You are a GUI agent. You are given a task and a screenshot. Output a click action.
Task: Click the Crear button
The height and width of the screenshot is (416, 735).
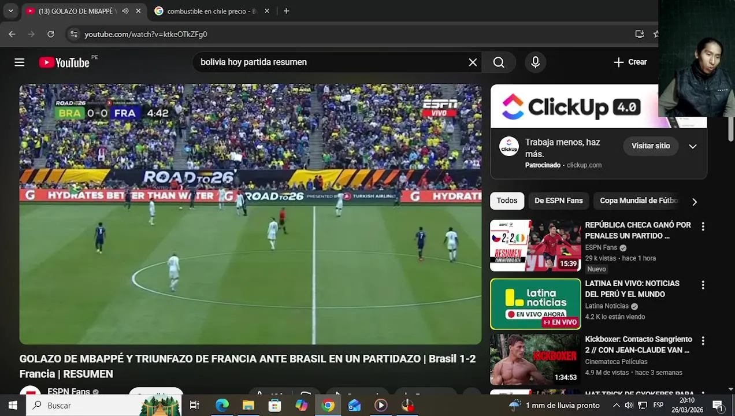click(630, 62)
